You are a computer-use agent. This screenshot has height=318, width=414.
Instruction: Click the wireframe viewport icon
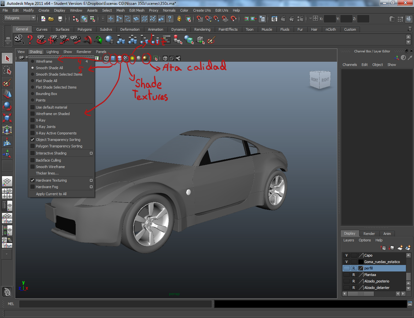click(x=106, y=58)
